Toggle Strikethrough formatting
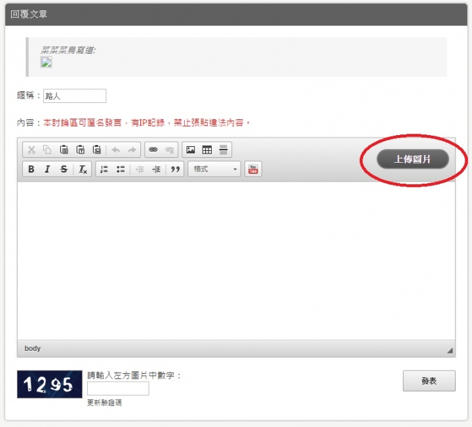The height and width of the screenshot is (427, 472). click(64, 169)
